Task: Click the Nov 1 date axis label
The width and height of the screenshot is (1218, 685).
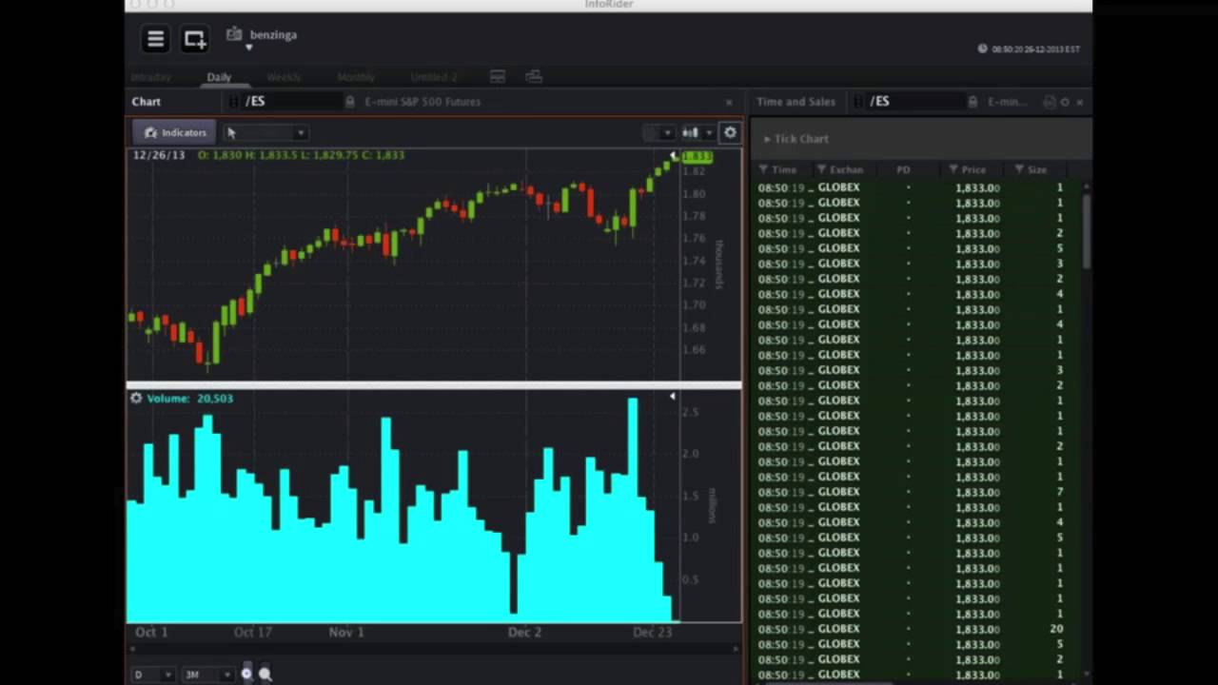Action: click(x=346, y=632)
